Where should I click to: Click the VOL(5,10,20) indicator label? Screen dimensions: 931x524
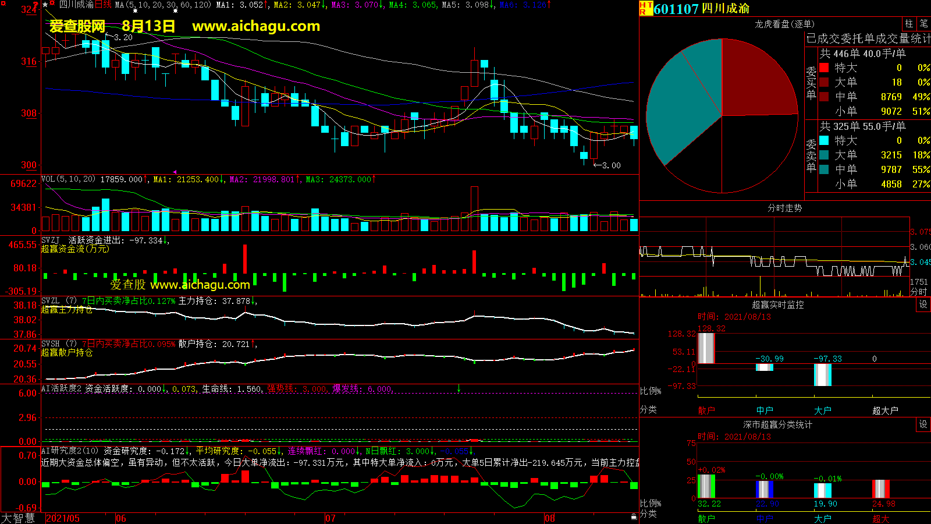point(68,179)
